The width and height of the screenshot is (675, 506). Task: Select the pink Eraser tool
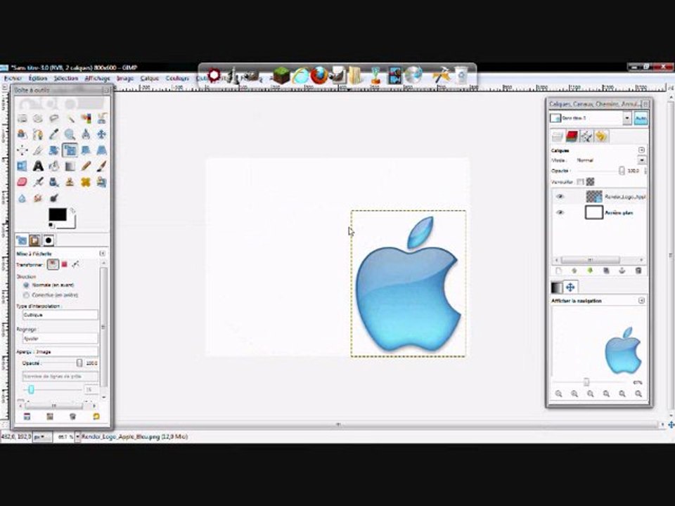22,182
